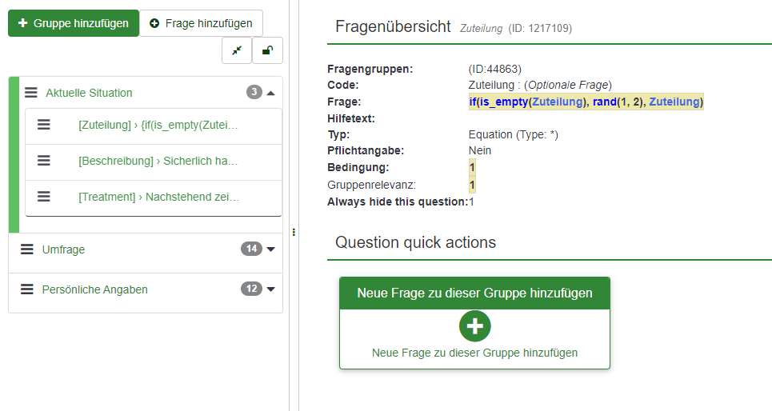Screen dimensions: 772x411
Task: Click drag handle icon of Umfrage group
Action: pyautogui.click(x=27, y=249)
